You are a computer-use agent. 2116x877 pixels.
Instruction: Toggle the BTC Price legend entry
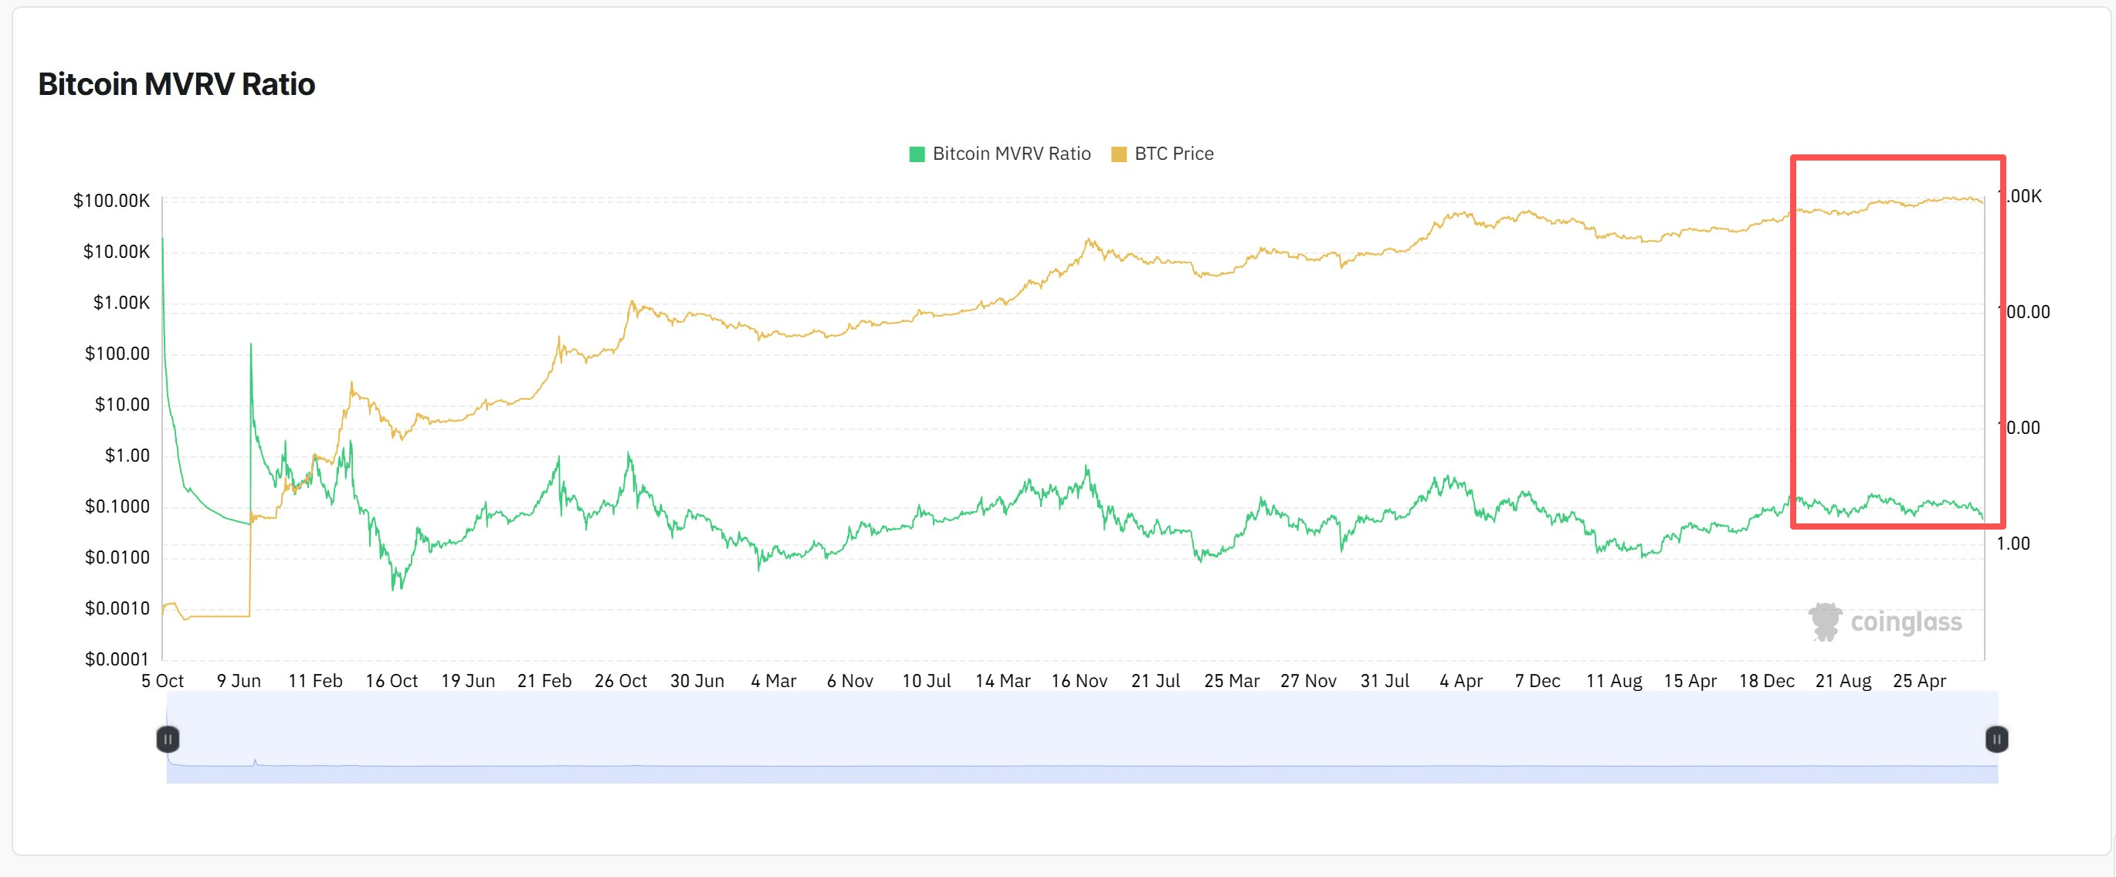tap(1173, 154)
